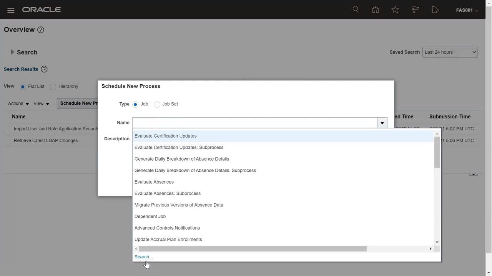Open the navigator hamburger menu
The height and width of the screenshot is (276, 492).
point(11,10)
